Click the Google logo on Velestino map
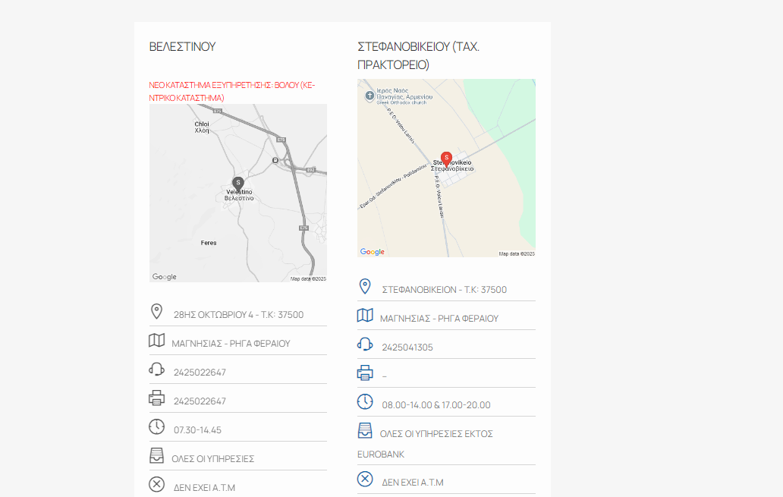 pyautogui.click(x=165, y=277)
